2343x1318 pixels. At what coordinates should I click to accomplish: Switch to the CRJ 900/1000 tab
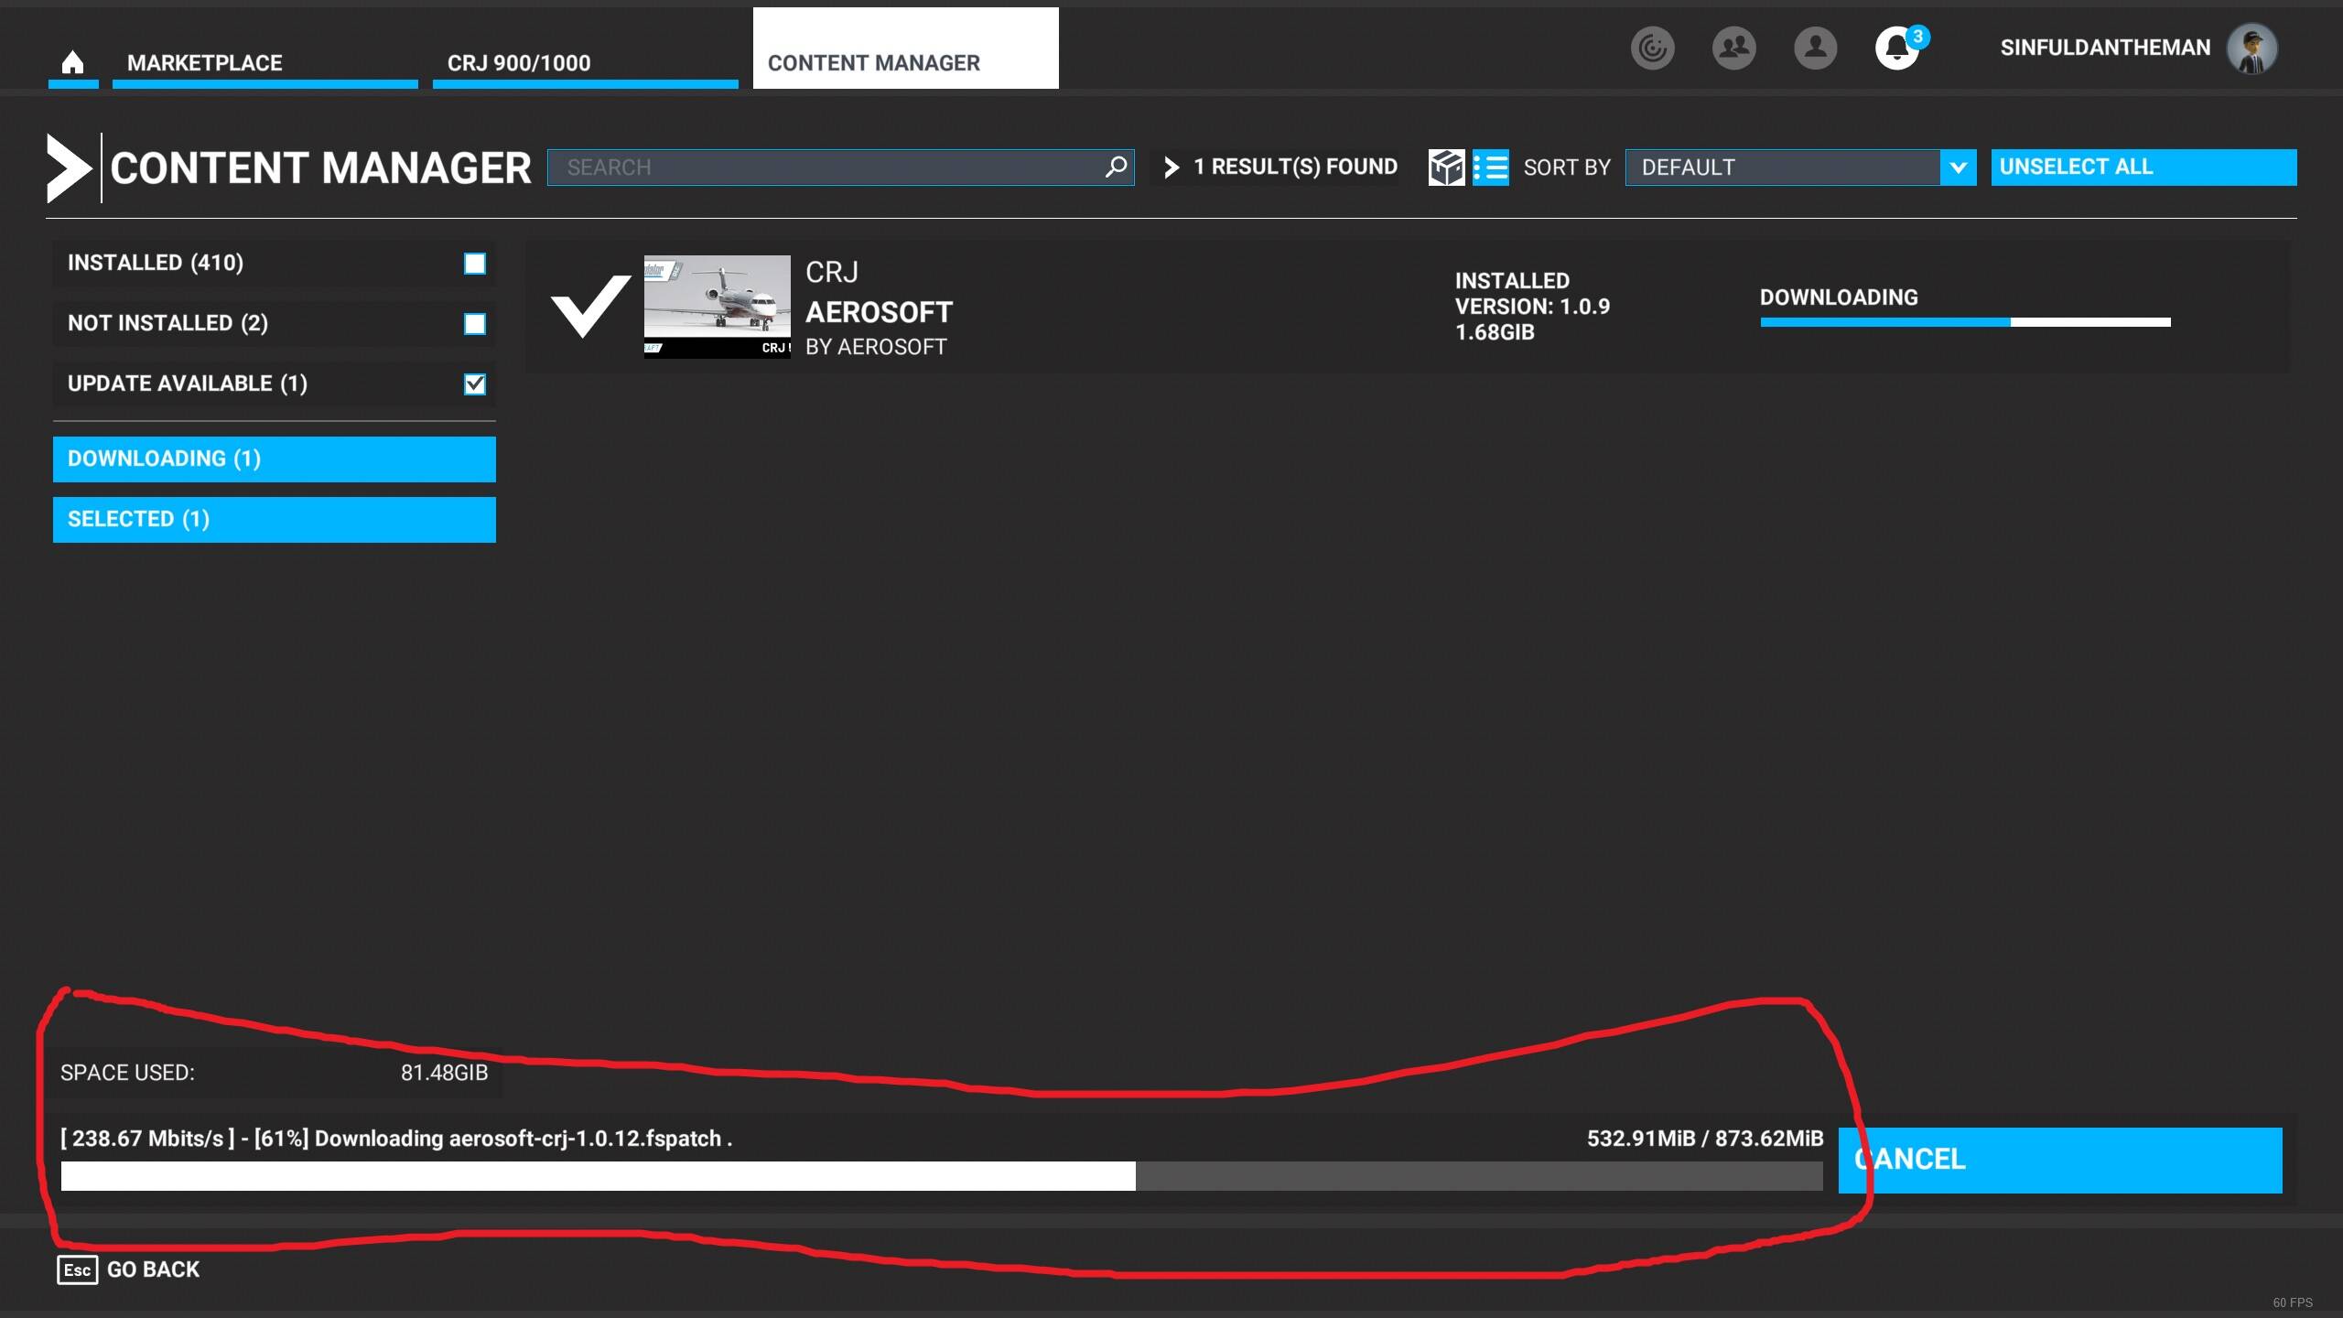(585, 62)
